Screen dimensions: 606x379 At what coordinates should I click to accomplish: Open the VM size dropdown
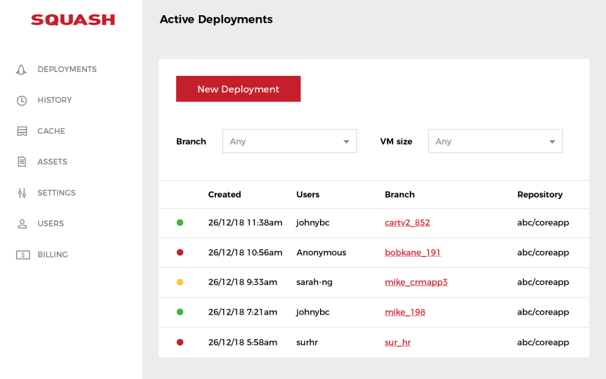pos(495,141)
